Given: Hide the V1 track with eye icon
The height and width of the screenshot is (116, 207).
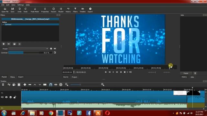Looking at the screenshot, I should tap(6, 97).
